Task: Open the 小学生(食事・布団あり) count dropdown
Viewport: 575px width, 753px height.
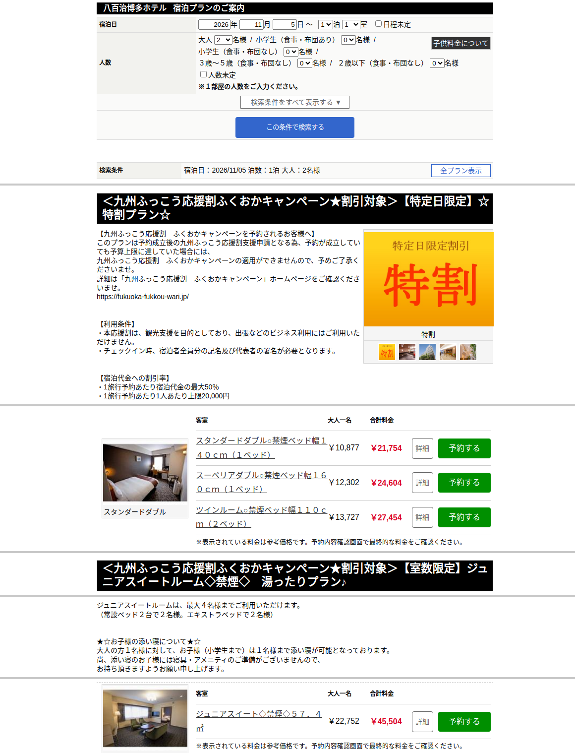Action: pos(348,40)
